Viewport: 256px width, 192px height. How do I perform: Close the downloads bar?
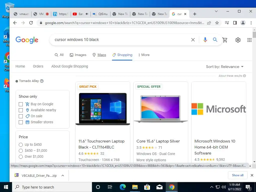click(252, 175)
